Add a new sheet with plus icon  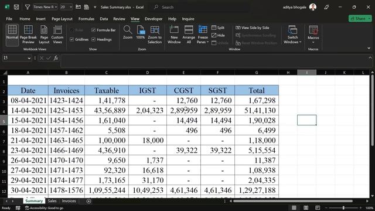click(x=88, y=201)
